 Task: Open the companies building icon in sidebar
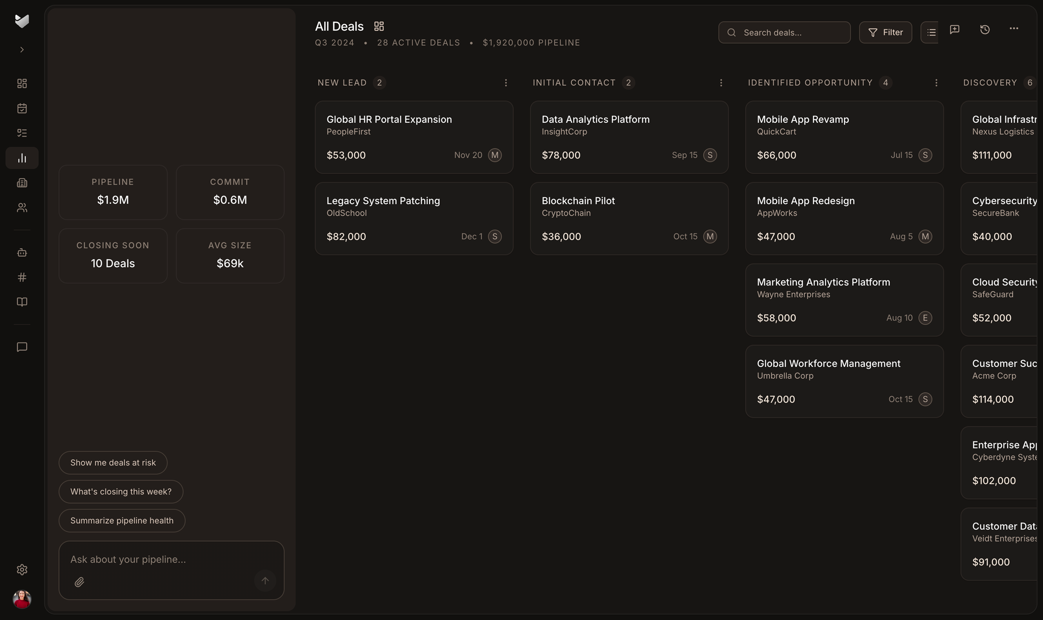pyautogui.click(x=22, y=182)
